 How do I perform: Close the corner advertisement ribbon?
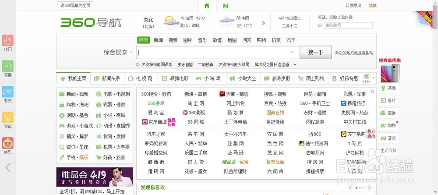[421, 22]
